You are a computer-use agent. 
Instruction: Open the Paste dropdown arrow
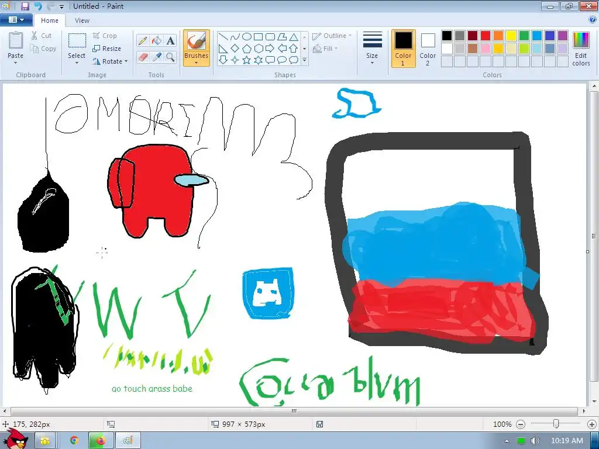16,63
